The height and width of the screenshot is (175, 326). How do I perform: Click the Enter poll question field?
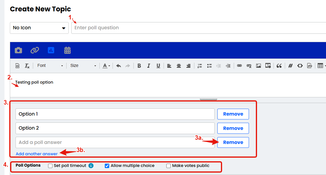199,28
